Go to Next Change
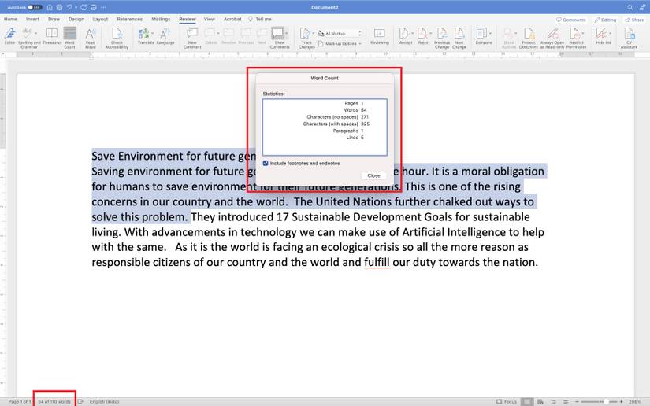This screenshot has height=406, width=650. 459,38
